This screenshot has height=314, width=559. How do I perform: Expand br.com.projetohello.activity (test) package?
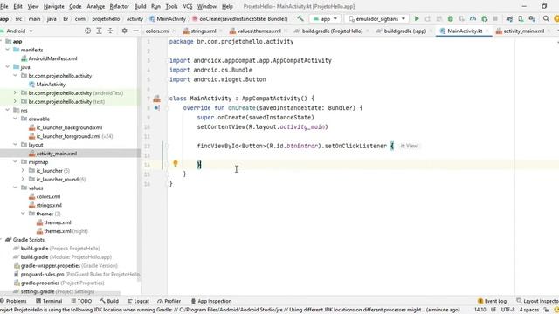tap(16, 101)
